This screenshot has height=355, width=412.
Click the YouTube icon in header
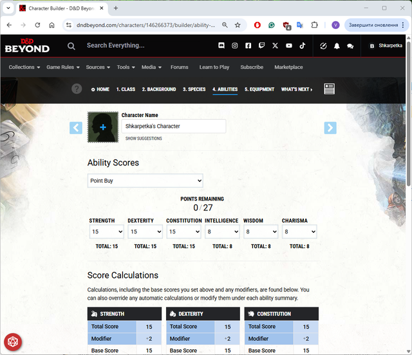[x=289, y=46]
